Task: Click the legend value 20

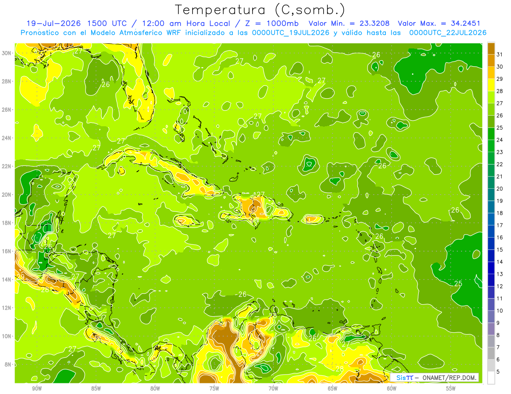Action: (x=500, y=189)
